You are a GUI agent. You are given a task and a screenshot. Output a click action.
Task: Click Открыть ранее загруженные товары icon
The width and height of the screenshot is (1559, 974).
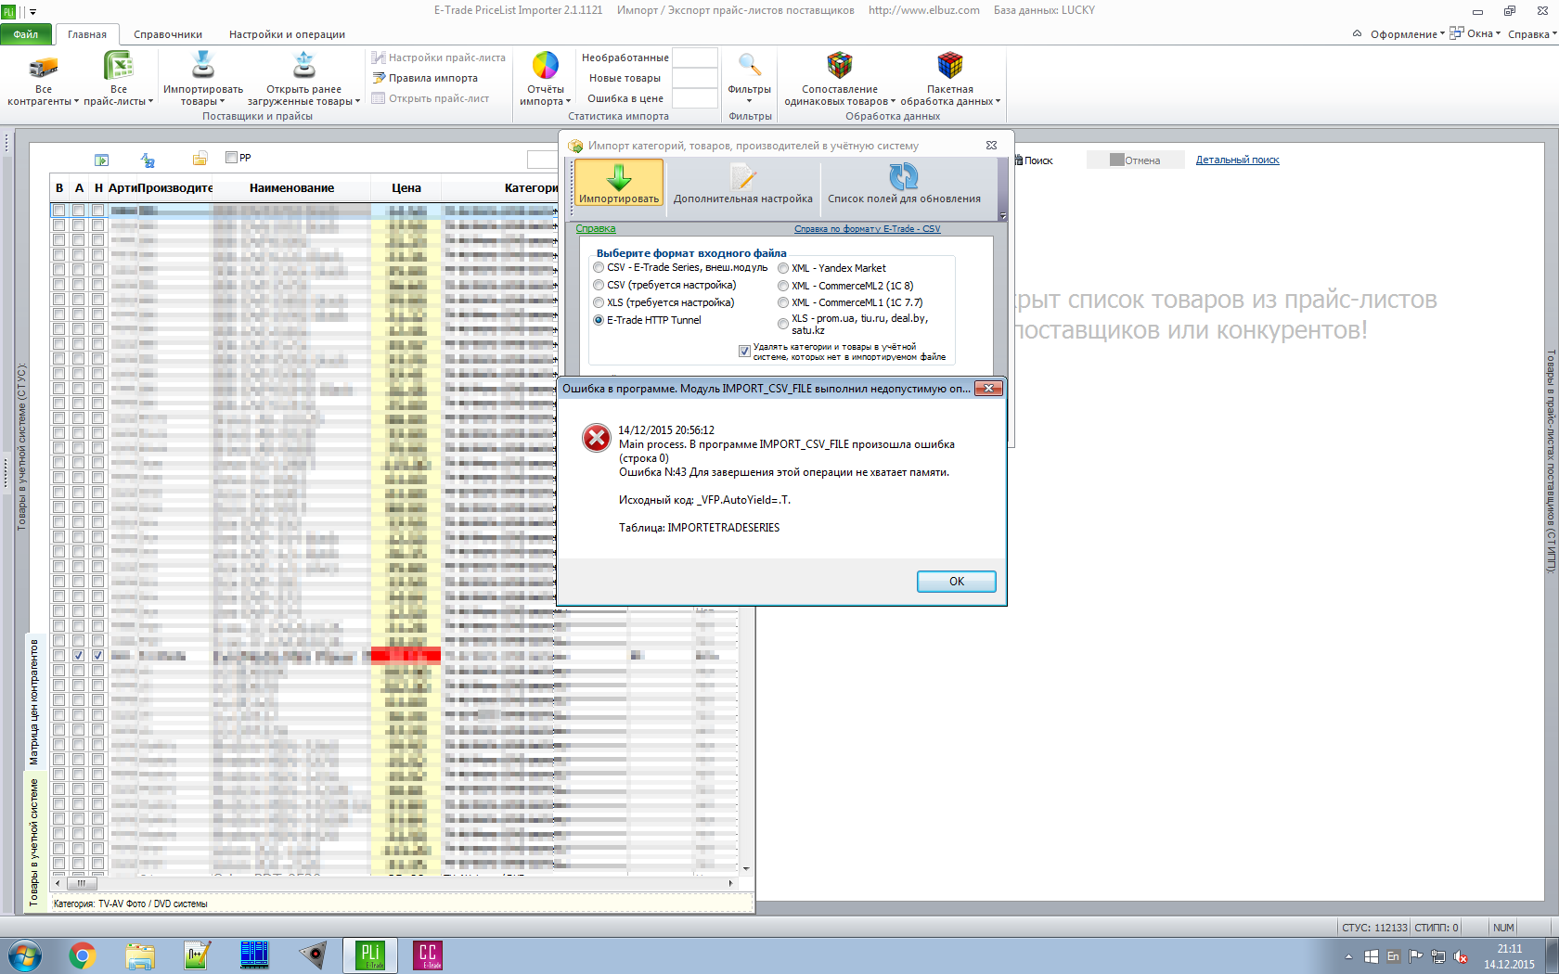(x=303, y=66)
